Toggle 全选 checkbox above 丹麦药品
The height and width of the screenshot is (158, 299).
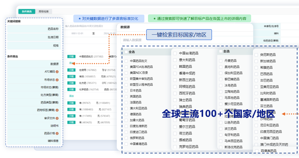220,52
